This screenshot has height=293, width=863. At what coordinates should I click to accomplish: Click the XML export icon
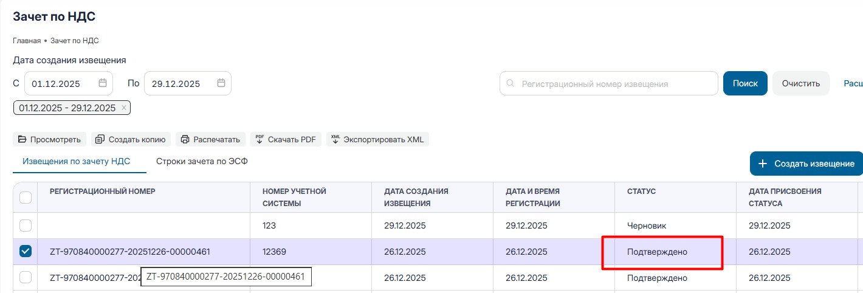point(335,139)
